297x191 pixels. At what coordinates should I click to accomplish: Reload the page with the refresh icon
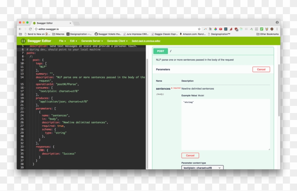pos(30,29)
